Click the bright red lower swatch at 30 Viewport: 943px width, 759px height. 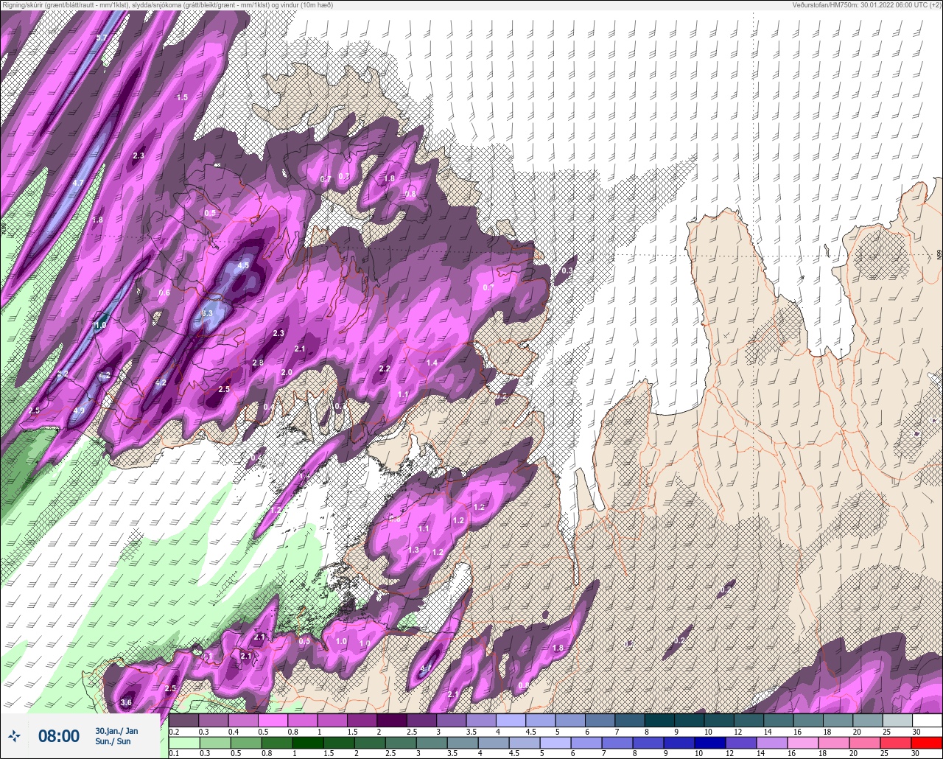[927, 743]
